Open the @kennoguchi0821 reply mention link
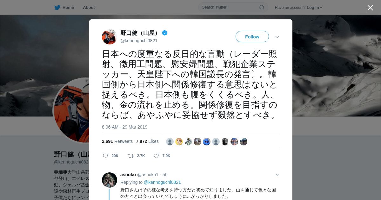Viewport: 381px width, 200px height. 162,182
